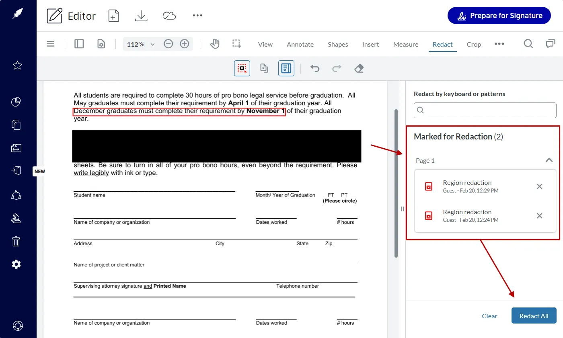Open the search magnifier in toolbar
The image size is (563, 338).
coord(528,43)
